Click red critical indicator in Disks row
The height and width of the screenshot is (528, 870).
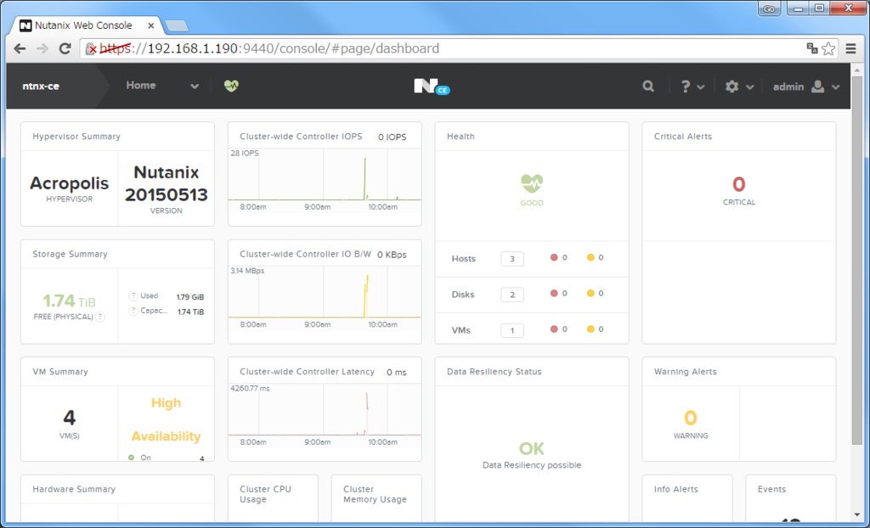coord(554,294)
